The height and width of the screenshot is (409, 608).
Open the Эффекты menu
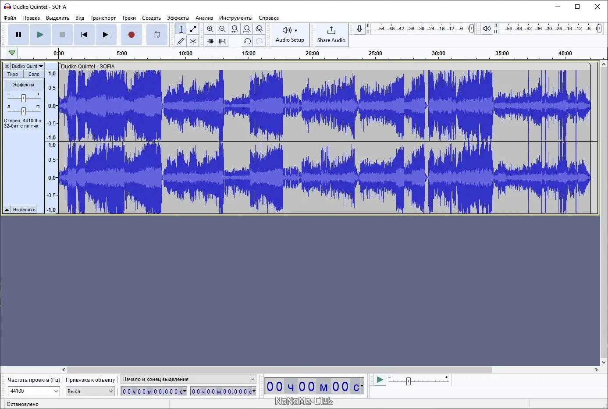coord(178,18)
